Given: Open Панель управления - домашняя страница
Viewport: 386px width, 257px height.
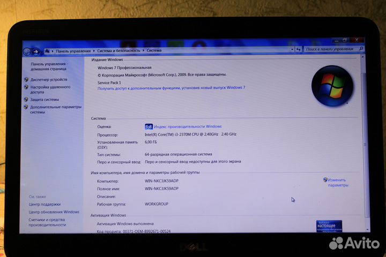Looking at the screenshot, I should [x=49, y=66].
